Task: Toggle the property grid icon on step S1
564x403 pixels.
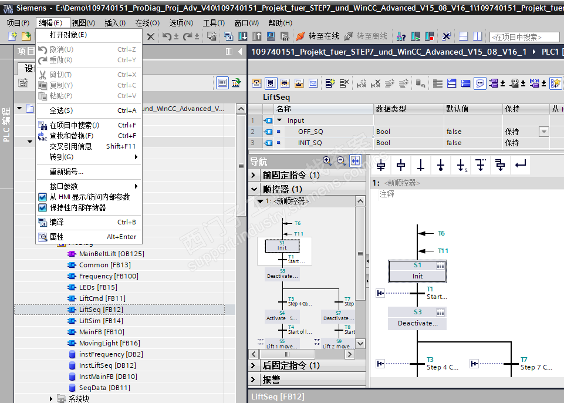Action: tap(440, 265)
